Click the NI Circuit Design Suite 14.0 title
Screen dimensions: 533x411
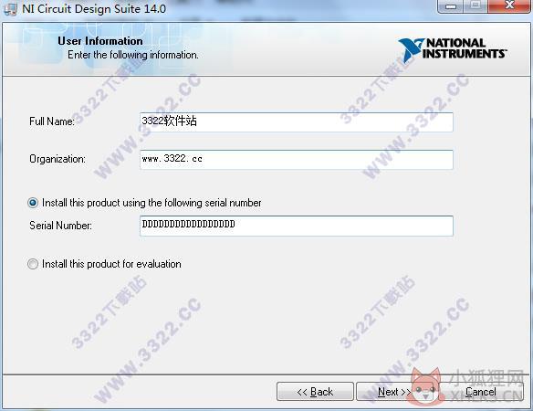click(x=94, y=9)
